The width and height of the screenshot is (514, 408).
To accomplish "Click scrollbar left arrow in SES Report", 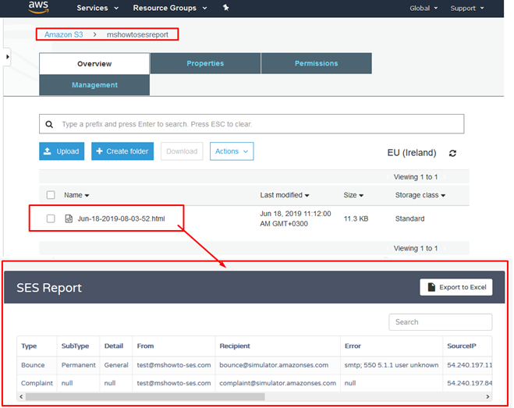I will [21, 396].
